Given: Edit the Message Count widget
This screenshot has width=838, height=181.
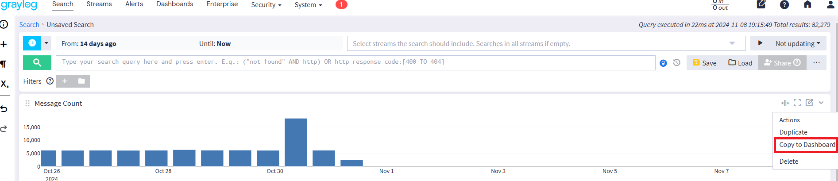Looking at the screenshot, I should tap(809, 103).
